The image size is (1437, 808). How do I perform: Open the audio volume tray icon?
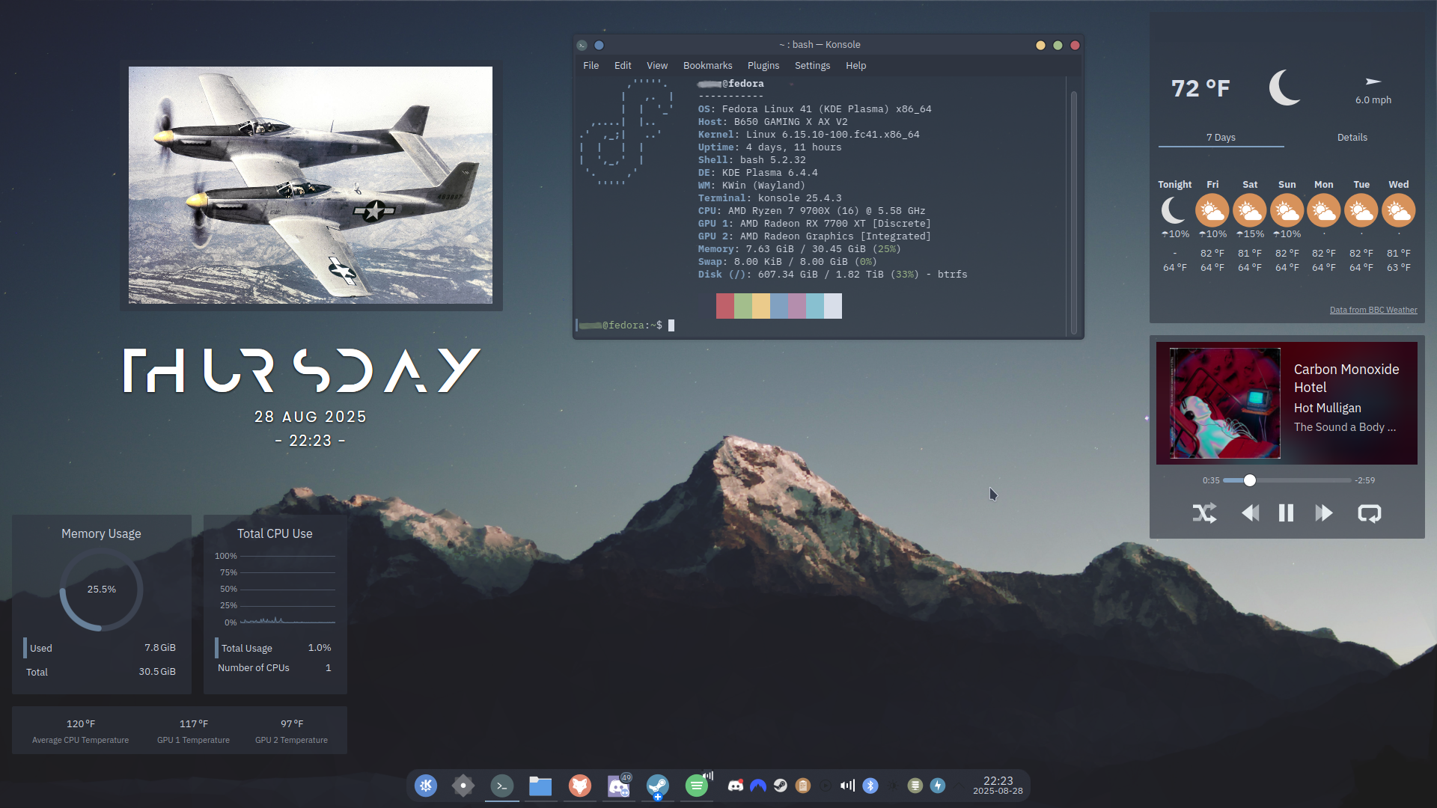[847, 786]
